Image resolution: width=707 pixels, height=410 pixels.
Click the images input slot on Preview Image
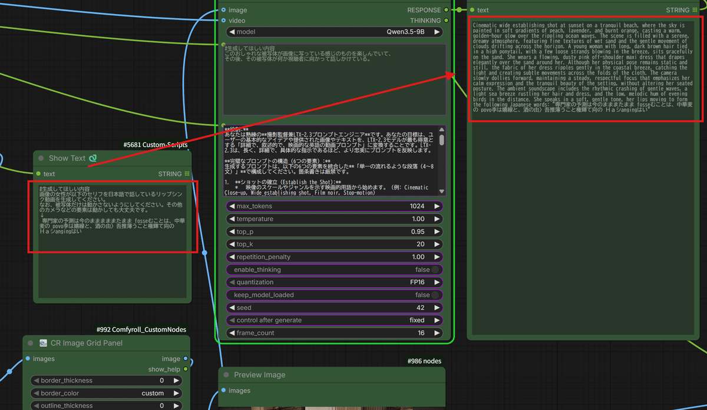(223, 391)
